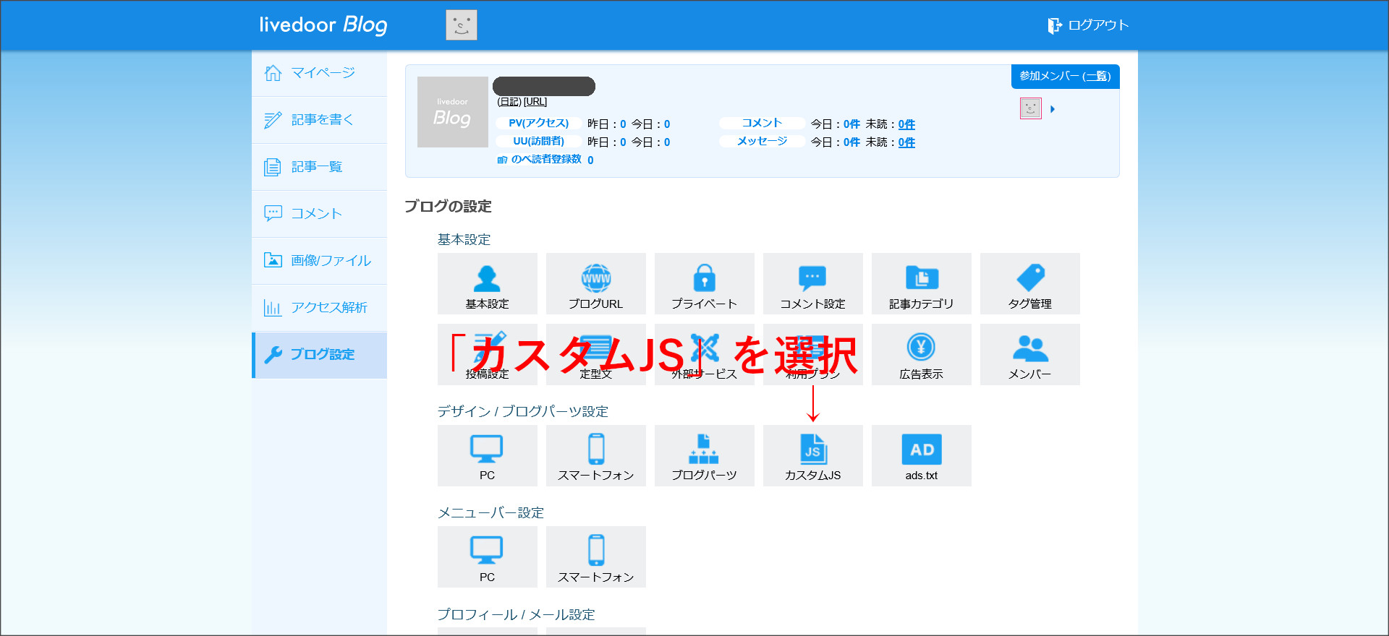Open menu bar スマートフォン settings tile
The height and width of the screenshot is (636, 1389).
coord(595,556)
